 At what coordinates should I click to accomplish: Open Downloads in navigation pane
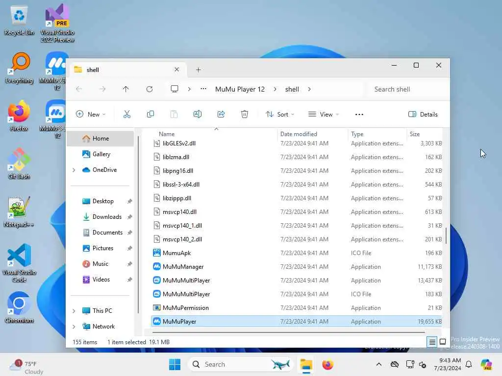(x=107, y=217)
